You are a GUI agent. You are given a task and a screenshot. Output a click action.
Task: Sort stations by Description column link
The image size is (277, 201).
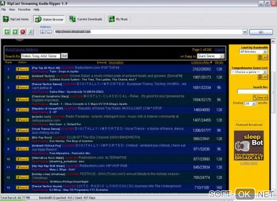tap(116, 62)
